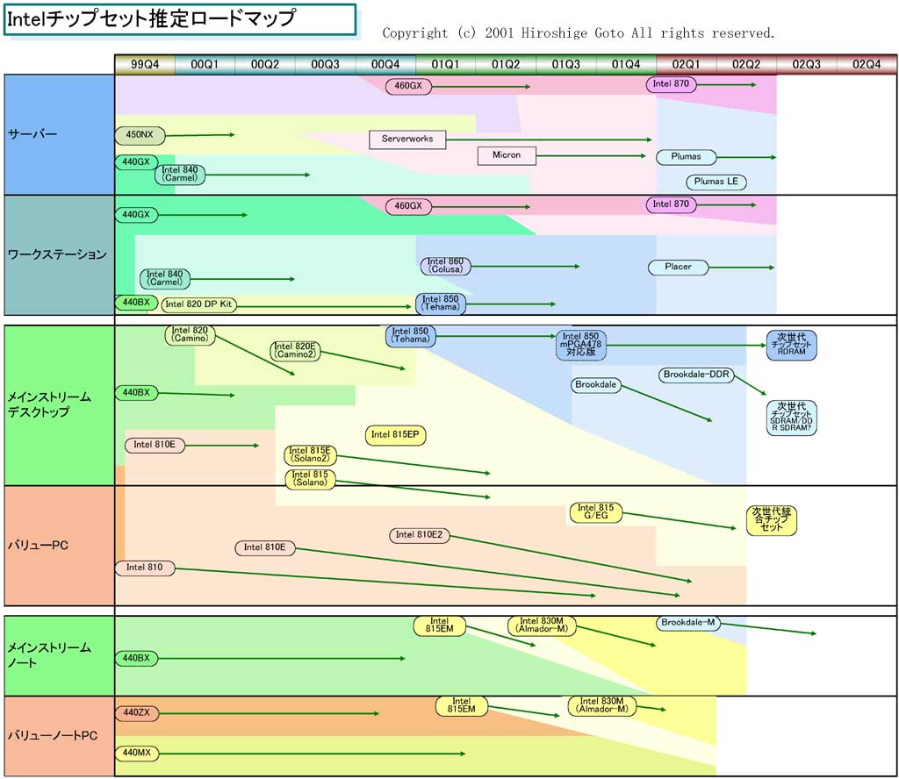The width and height of the screenshot is (899, 779).
Task: Select the ワークステーション segment label
Action: pos(57,254)
